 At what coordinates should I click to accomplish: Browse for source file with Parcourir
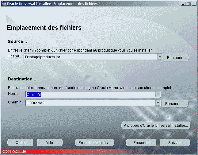click(x=176, y=57)
